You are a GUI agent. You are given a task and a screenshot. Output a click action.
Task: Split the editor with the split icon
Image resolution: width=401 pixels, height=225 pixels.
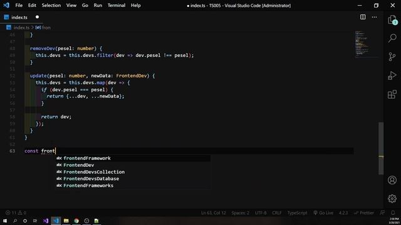363,17
